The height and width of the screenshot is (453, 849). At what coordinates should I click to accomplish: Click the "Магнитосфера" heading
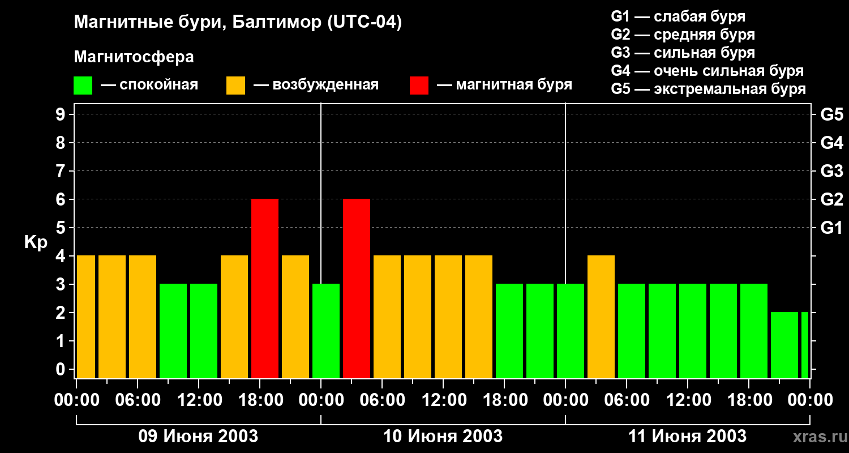134,57
